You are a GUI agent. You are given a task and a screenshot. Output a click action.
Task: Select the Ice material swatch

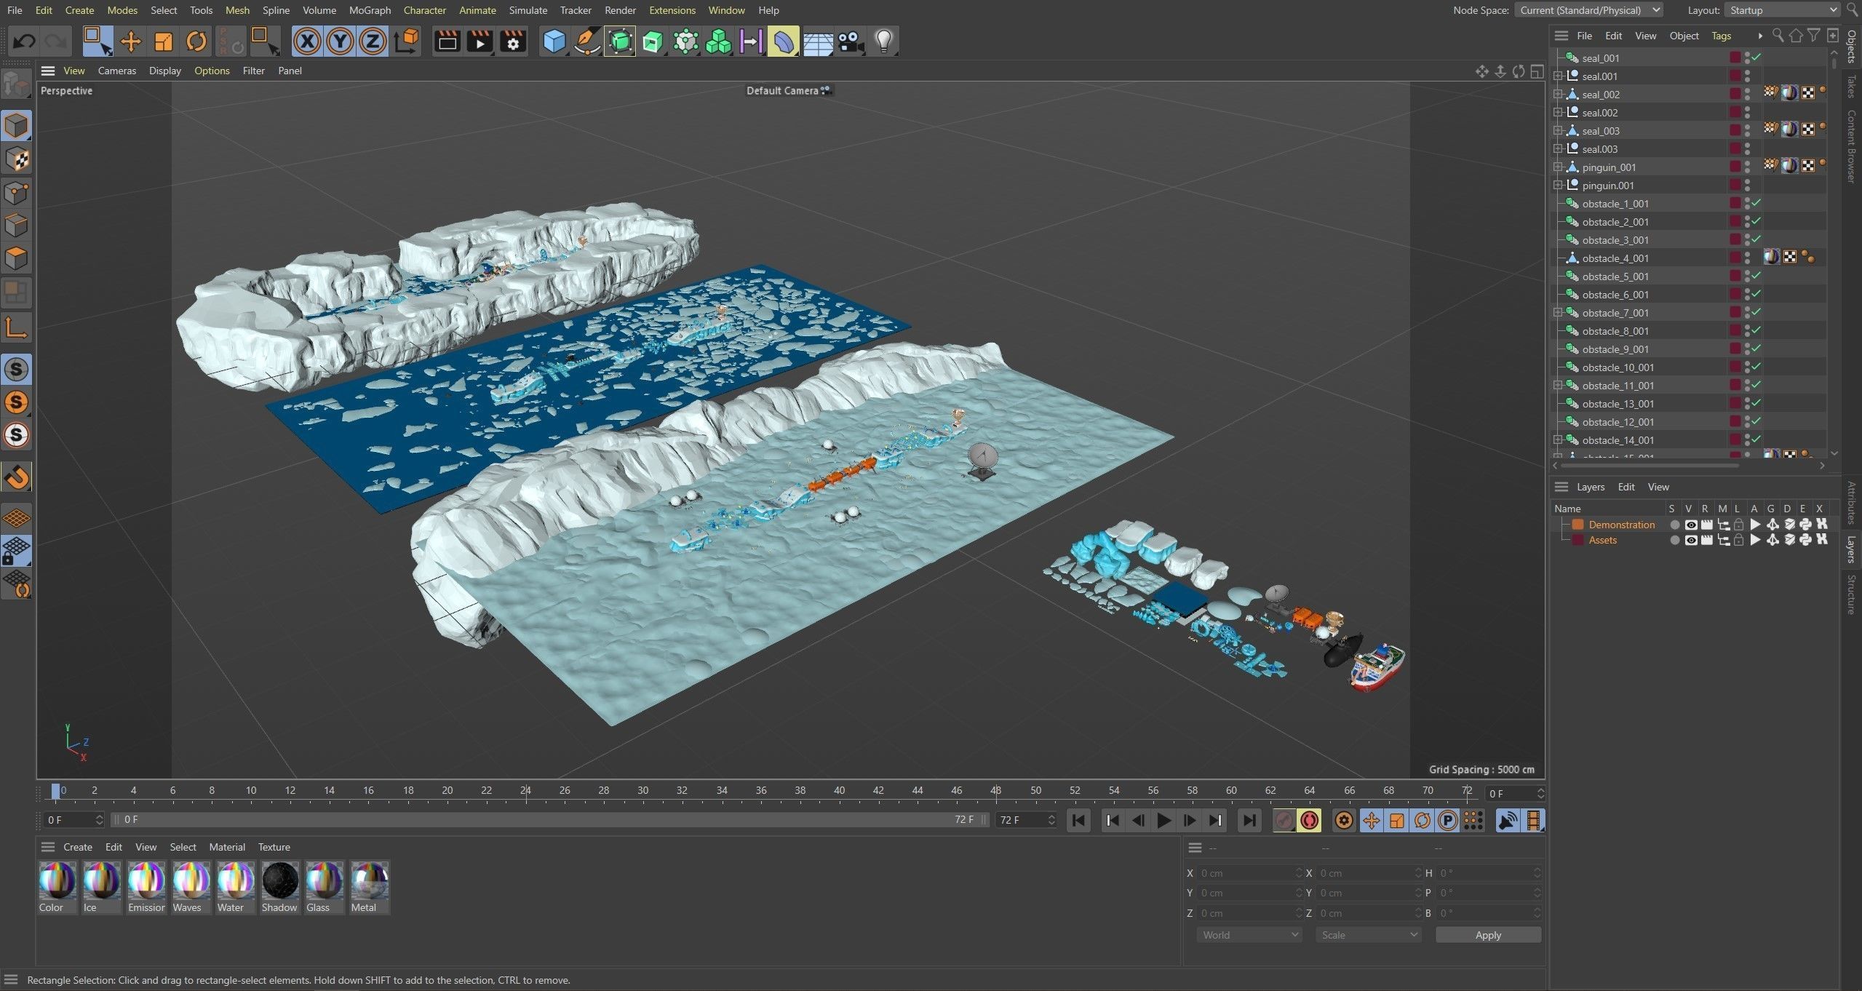point(101,887)
